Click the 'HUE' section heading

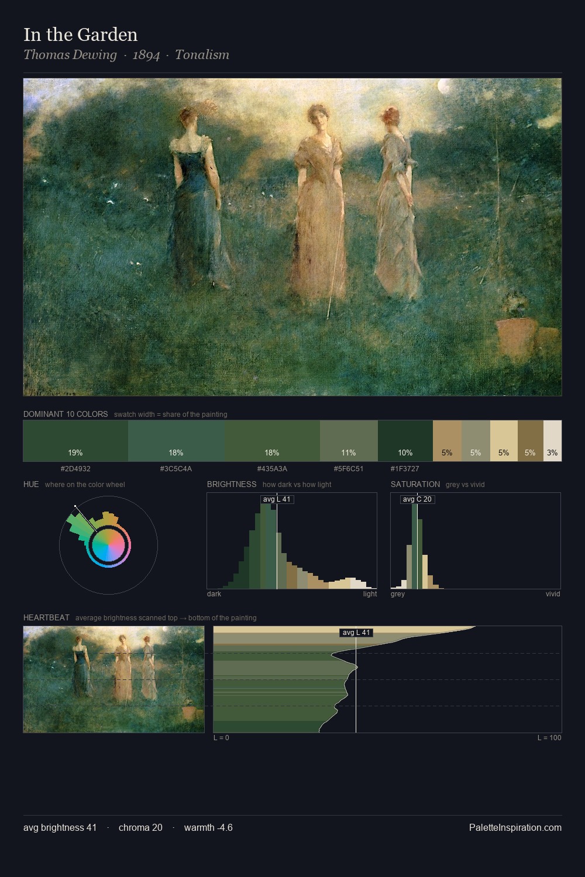(31, 484)
